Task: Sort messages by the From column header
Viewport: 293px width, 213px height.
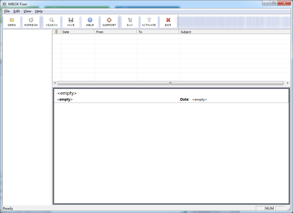Action: pyautogui.click(x=116, y=32)
